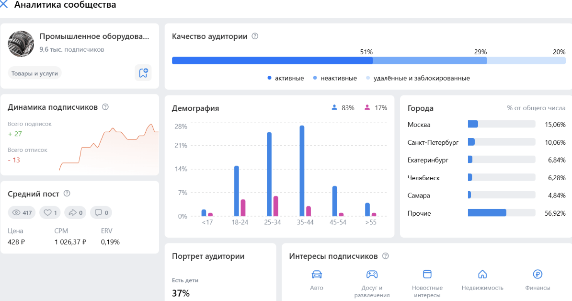Select the Недвижимость house icon
572x301 pixels.
482,274
